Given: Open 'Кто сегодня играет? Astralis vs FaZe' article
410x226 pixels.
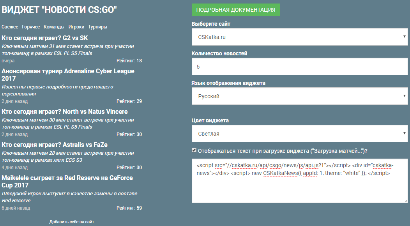Looking at the screenshot, I should [55, 145].
